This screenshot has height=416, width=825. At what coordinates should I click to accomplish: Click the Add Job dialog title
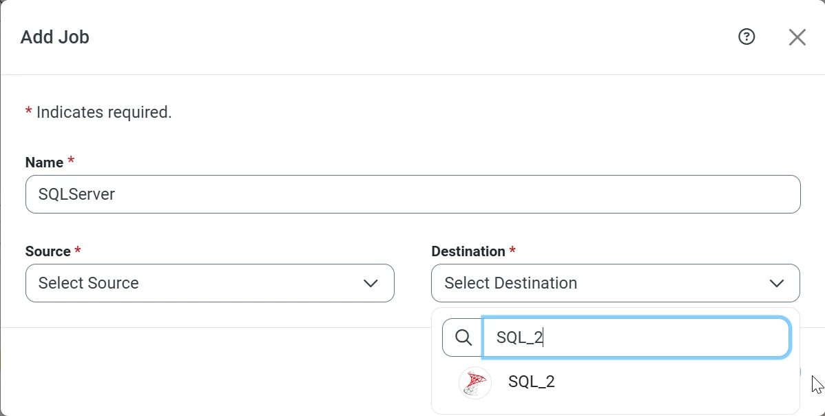(55, 37)
